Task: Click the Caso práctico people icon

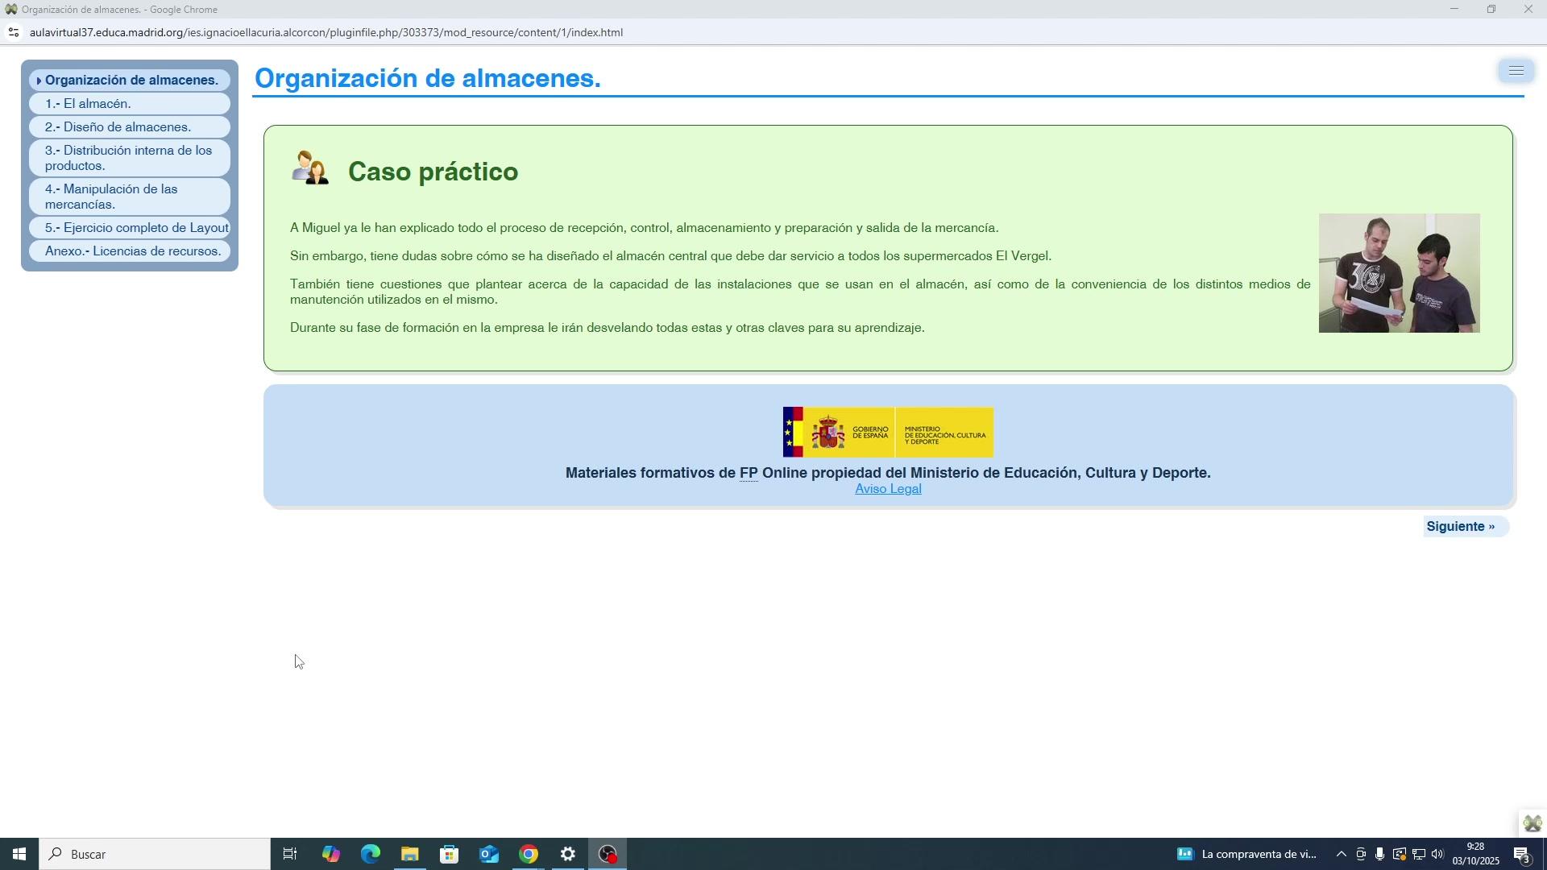Action: pos(309,168)
